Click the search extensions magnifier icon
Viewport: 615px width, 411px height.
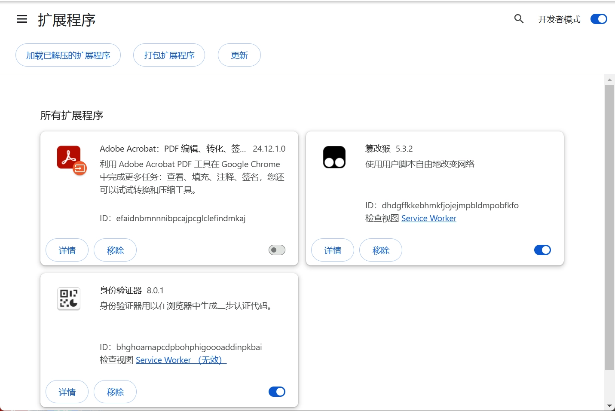(519, 19)
